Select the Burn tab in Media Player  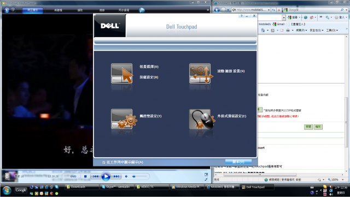(102, 10)
